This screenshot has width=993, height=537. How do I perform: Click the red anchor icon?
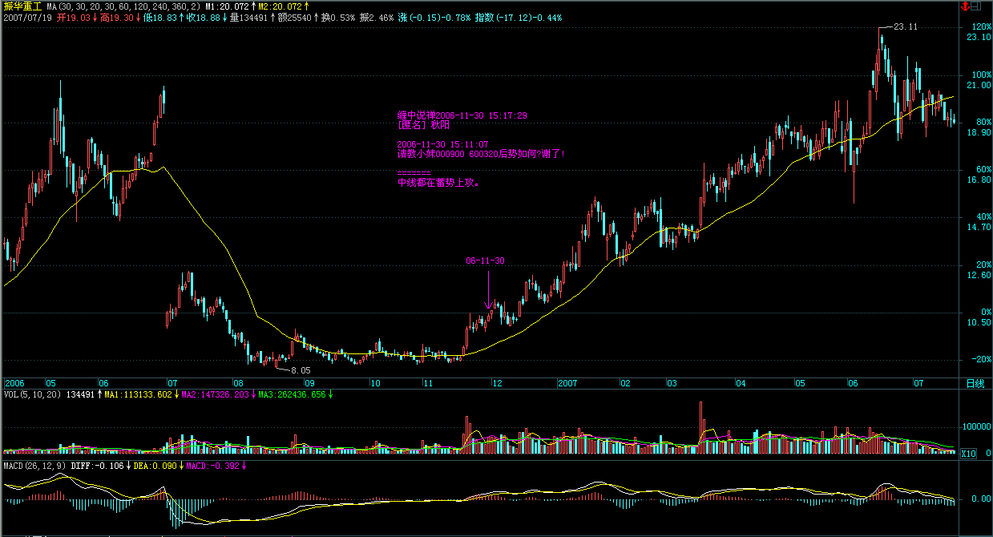point(965,6)
